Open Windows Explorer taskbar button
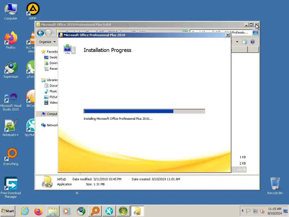289x217 pixels. pyautogui.click(x=52, y=211)
